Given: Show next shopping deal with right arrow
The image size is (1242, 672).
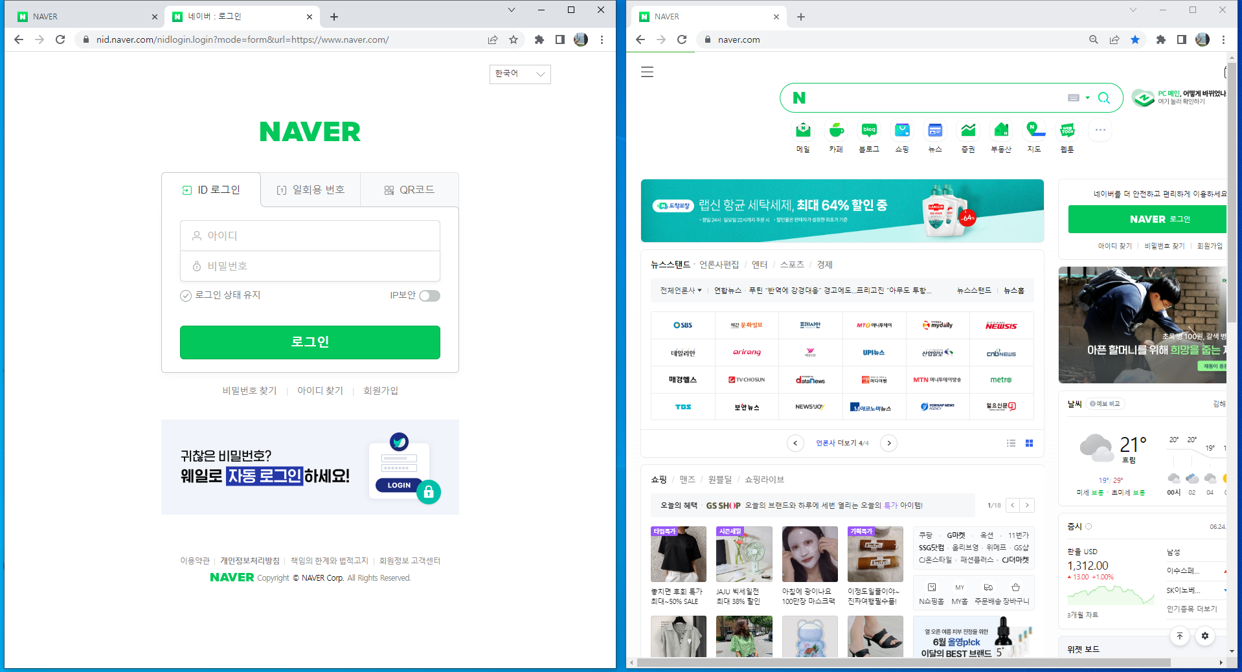Looking at the screenshot, I should (x=1027, y=505).
